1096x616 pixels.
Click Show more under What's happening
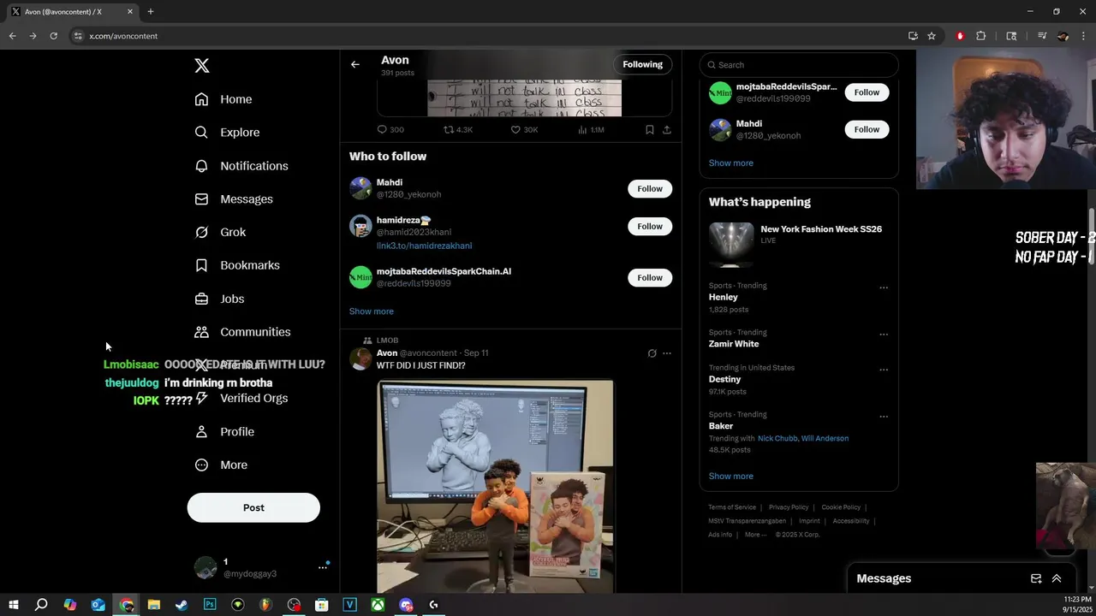(730, 476)
